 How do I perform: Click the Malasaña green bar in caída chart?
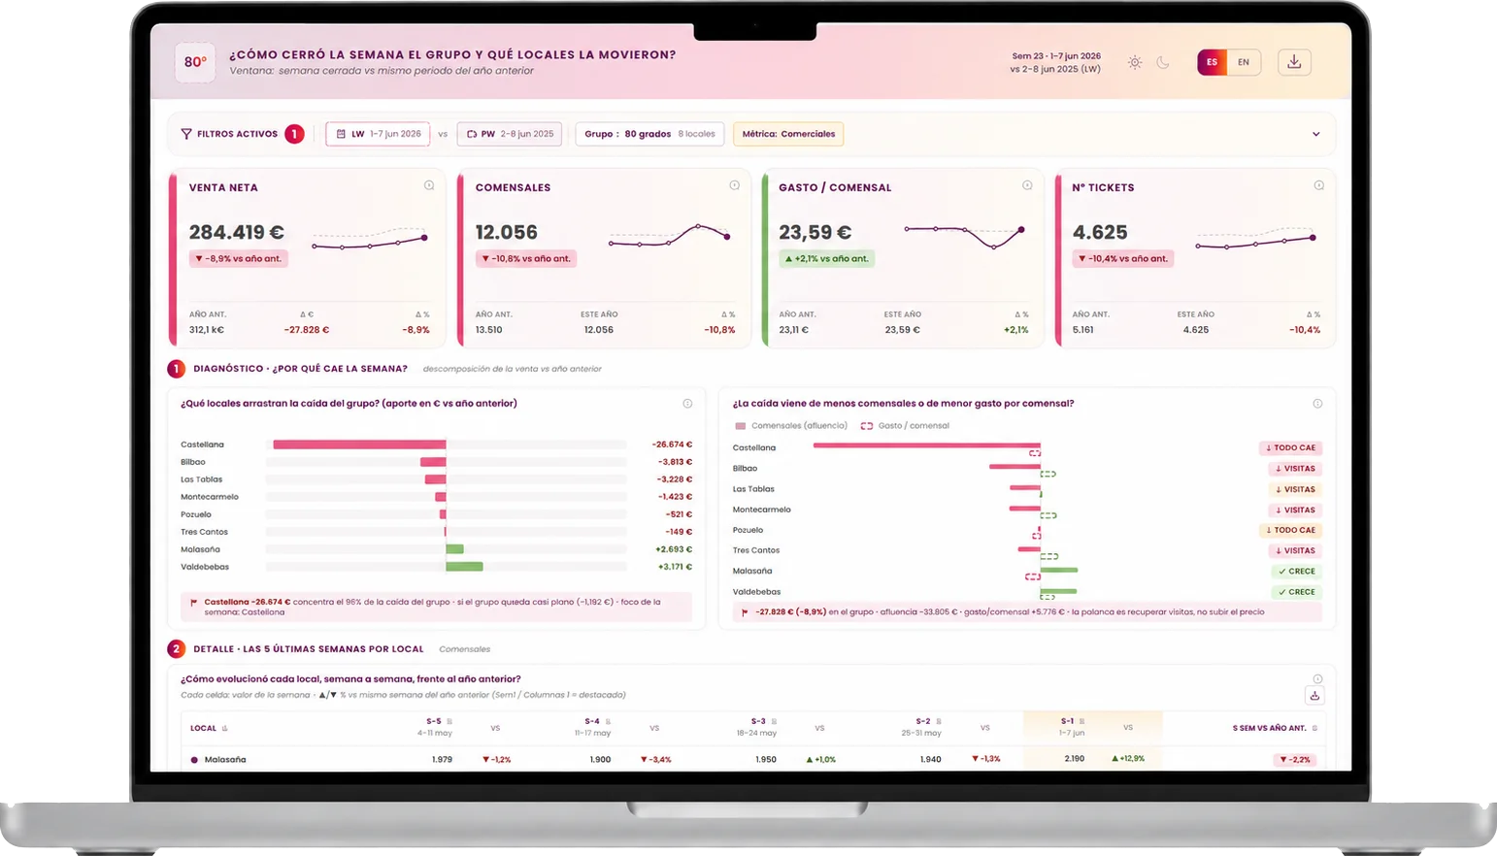tap(454, 549)
